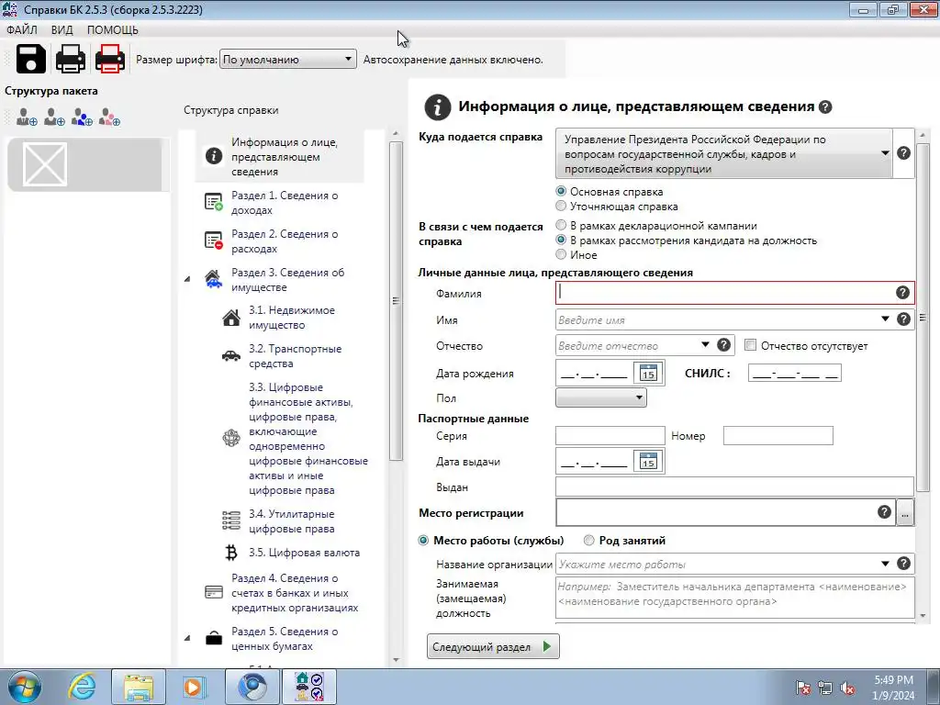Select Уточняющая справка radio button

pyautogui.click(x=561, y=207)
